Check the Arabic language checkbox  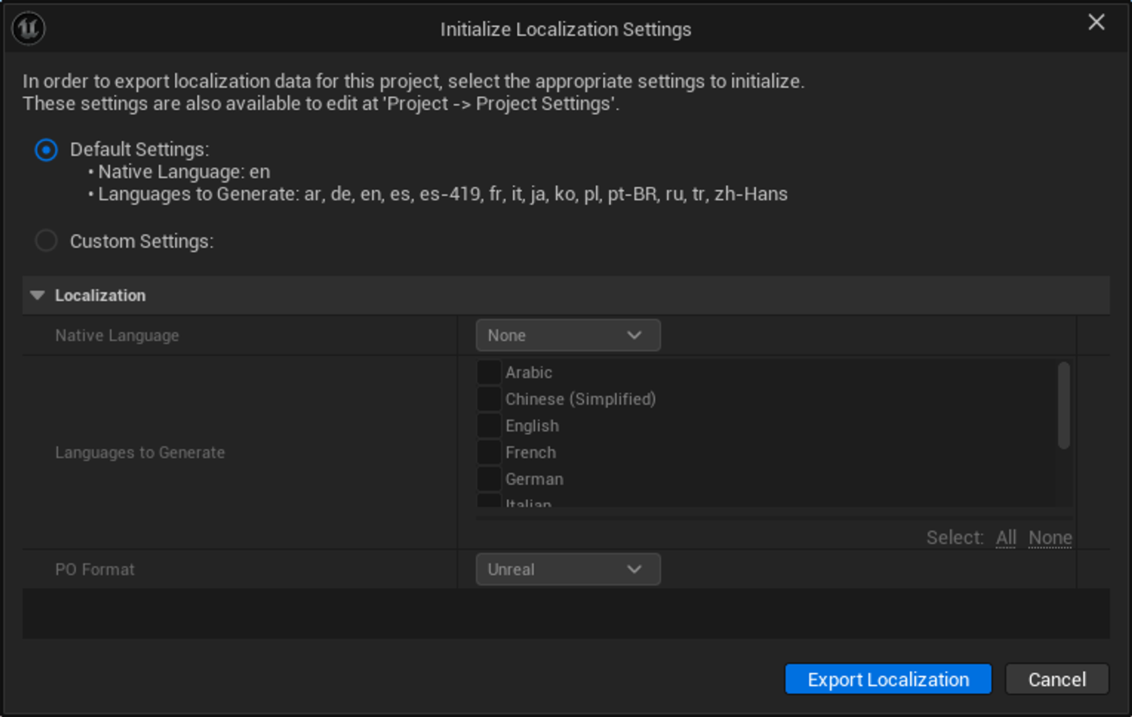(489, 372)
